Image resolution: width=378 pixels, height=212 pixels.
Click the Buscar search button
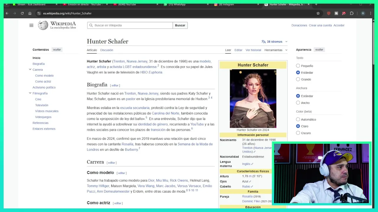pos(180,25)
